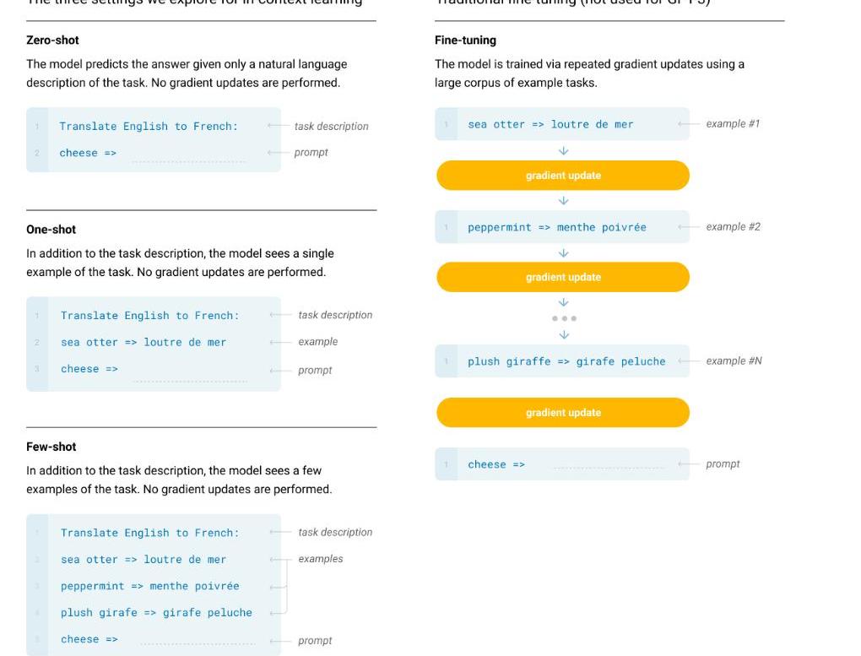This screenshot has width=861, height=656.
Task: Click the three-dot ellipsis between gradient updates
Action: 564,318
